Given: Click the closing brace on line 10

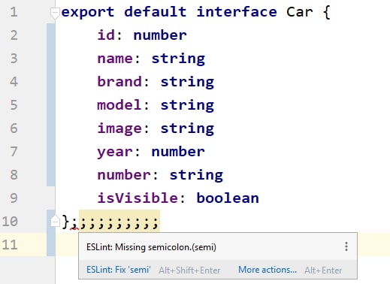Looking at the screenshot, I should [x=65, y=222].
